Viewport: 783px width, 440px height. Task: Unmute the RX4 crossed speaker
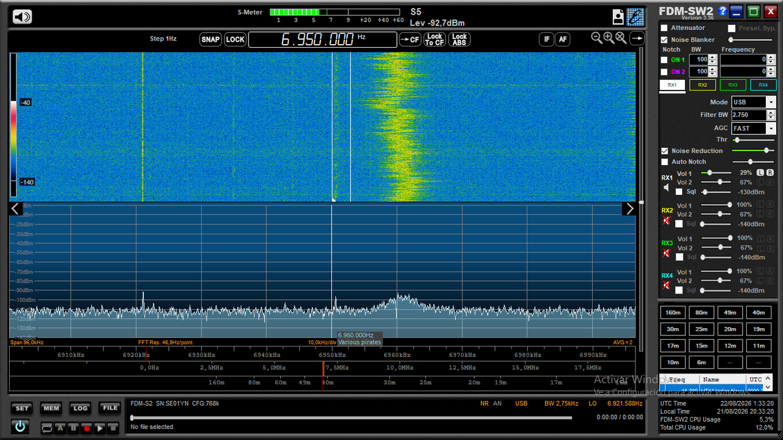tap(667, 285)
